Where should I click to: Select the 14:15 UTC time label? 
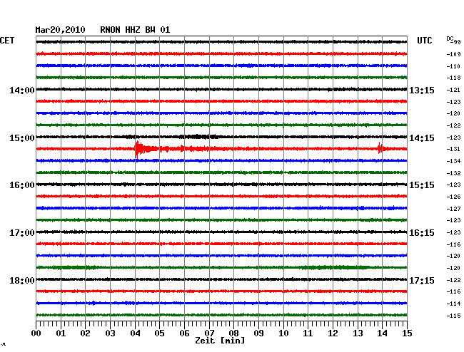click(x=422, y=138)
